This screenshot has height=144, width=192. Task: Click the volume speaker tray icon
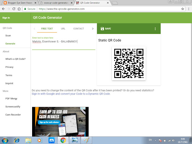(173, 140)
